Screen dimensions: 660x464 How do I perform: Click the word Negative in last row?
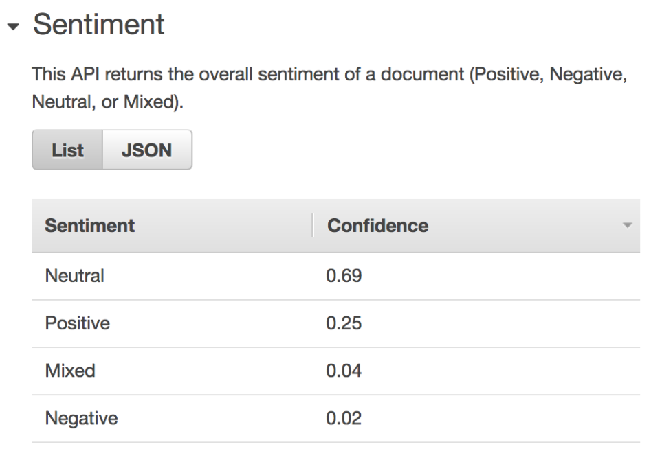[x=81, y=419]
